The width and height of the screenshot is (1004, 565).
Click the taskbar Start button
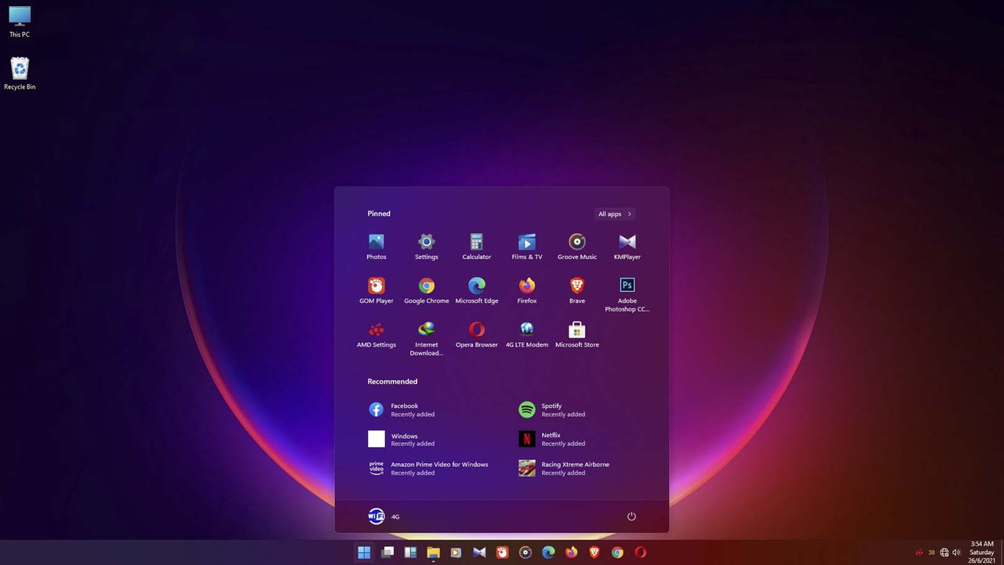(x=364, y=552)
